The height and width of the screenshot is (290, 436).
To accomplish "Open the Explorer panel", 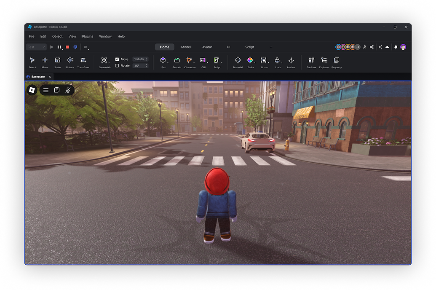I will tap(324, 61).
